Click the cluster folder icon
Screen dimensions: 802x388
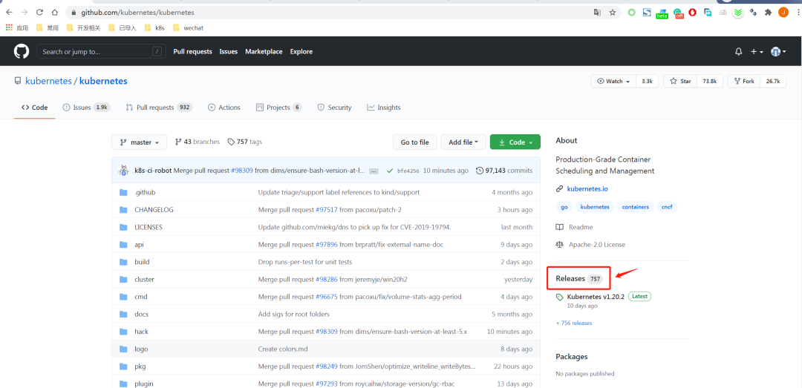[x=123, y=279]
